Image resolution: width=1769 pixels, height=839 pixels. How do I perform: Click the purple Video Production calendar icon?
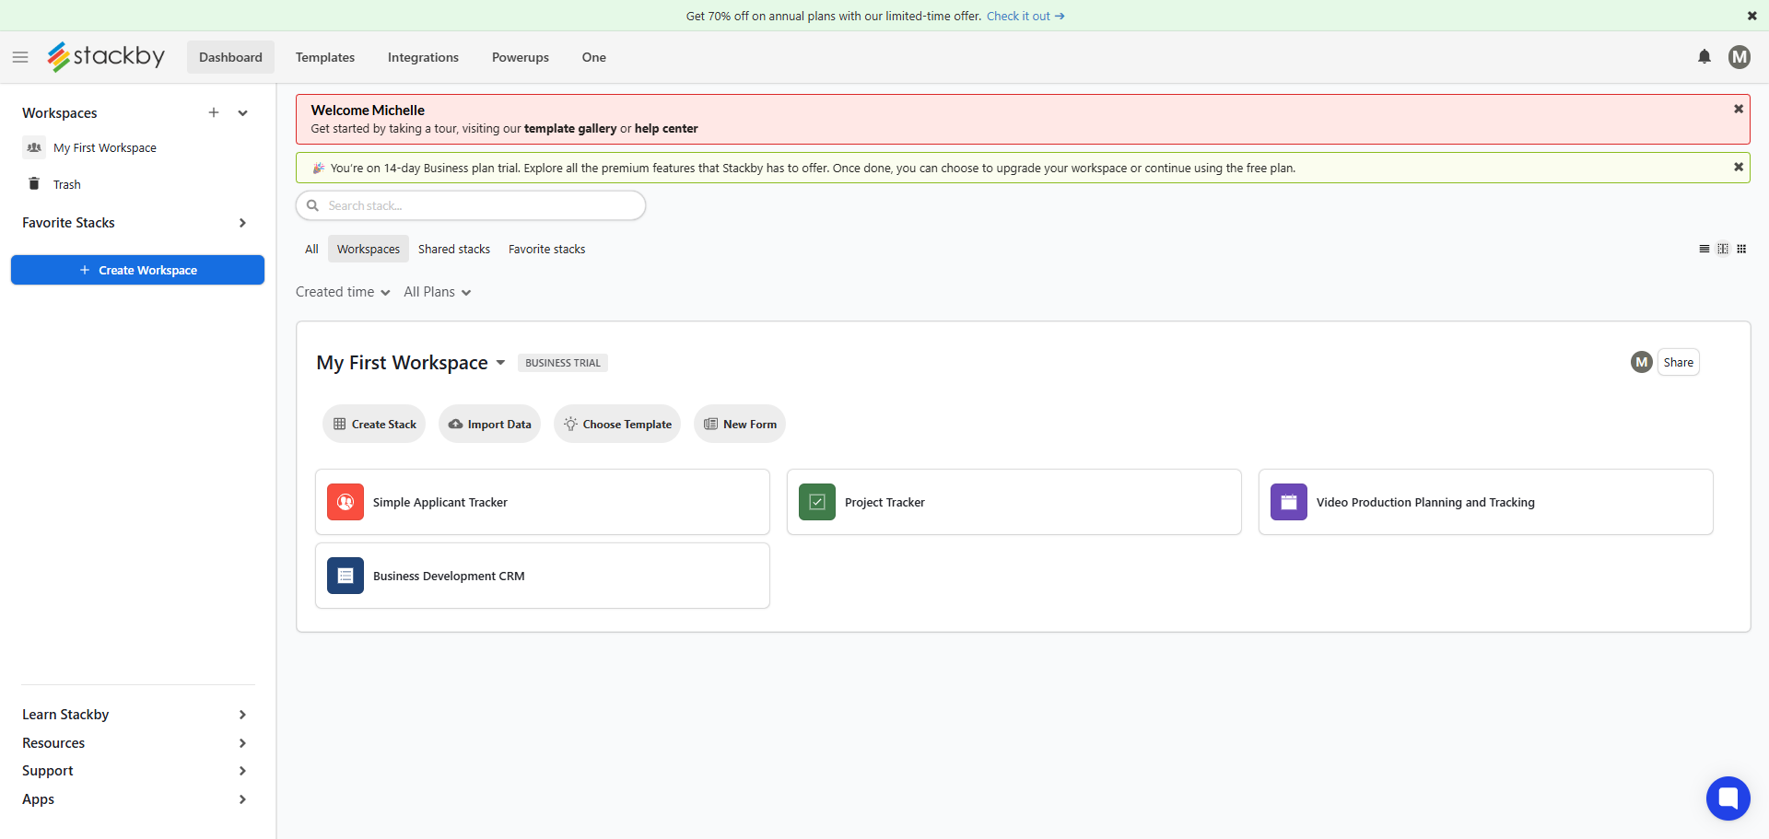[1289, 502]
